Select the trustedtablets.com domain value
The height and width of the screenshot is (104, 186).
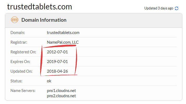point(63,33)
